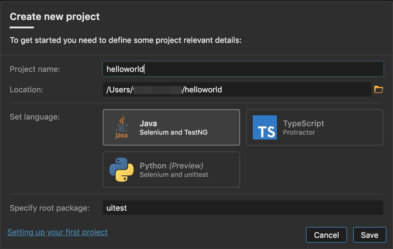The image size is (393, 249).
Task: Click the Project name input field
Action: pos(243,69)
